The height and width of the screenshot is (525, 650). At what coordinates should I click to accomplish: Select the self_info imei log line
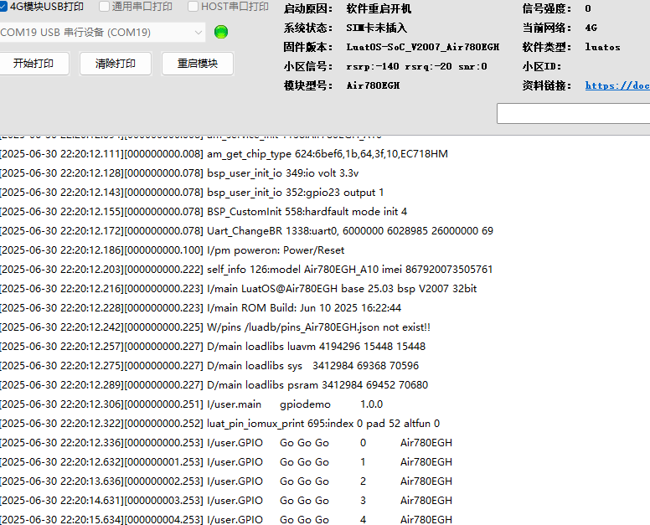246,270
